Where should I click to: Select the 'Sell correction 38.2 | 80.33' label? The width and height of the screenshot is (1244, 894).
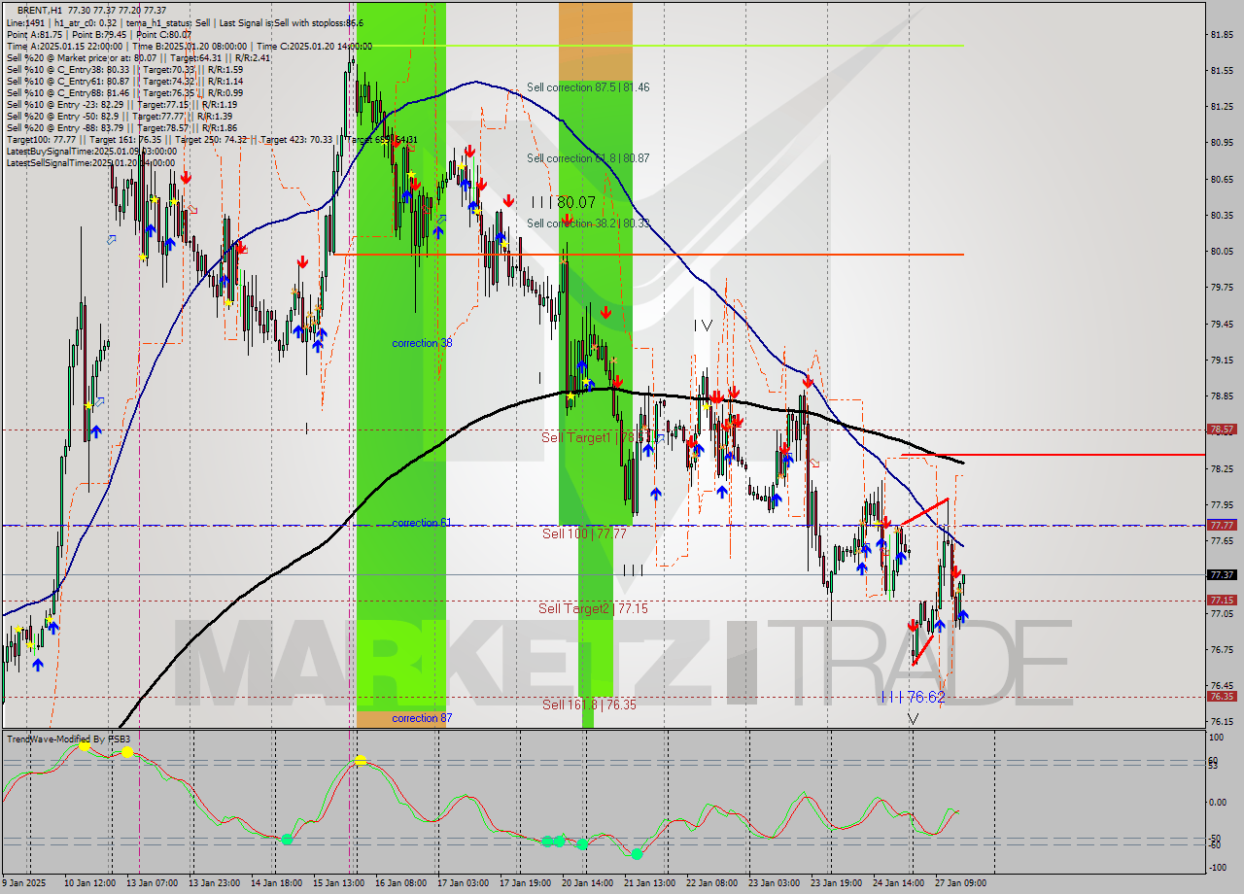pyautogui.click(x=588, y=223)
